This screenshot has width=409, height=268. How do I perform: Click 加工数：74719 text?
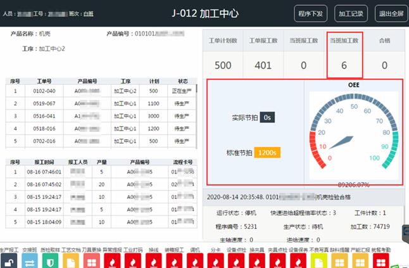coord(370,227)
